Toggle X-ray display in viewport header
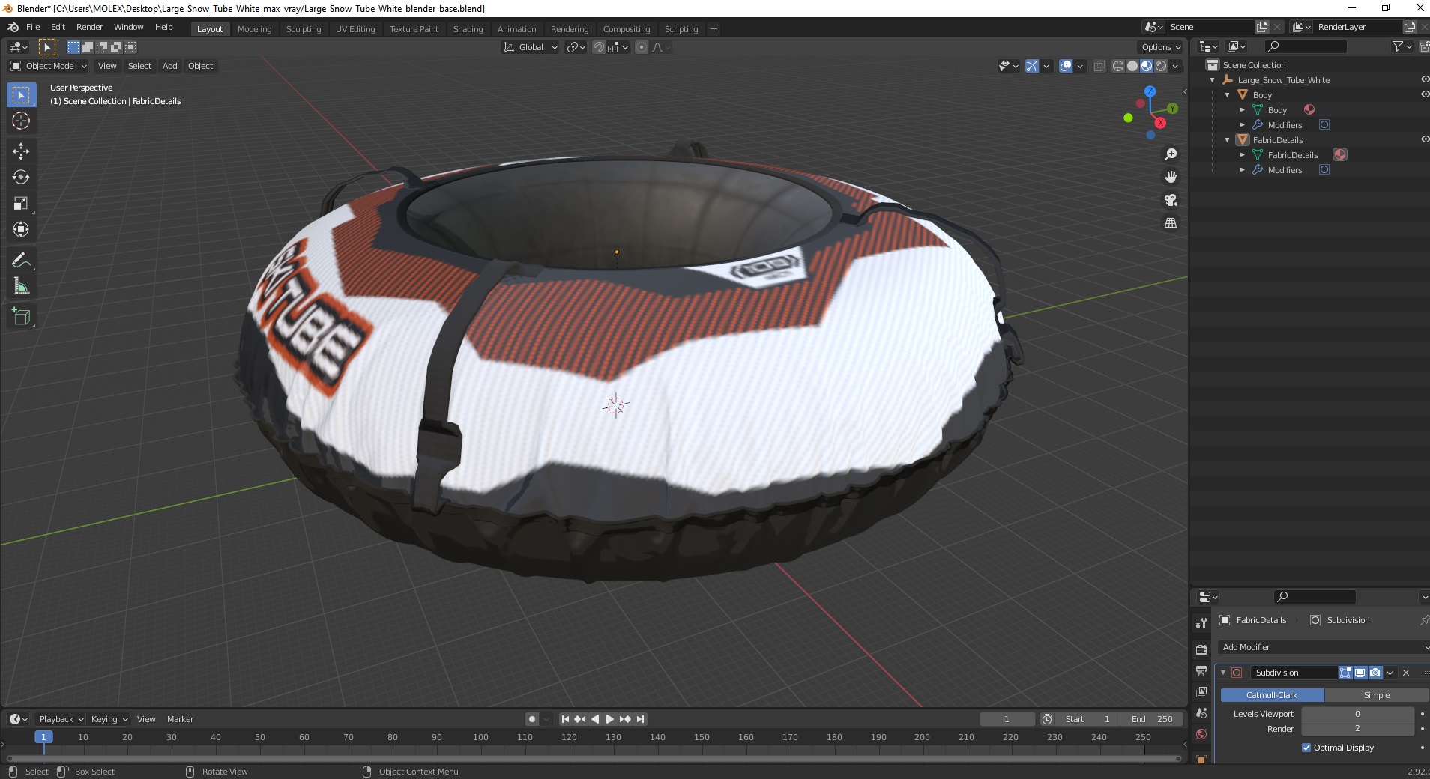 click(x=1099, y=66)
